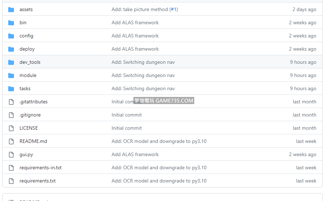
Task: Click the .gitignore file icon
Action: click(x=11, y=115)
